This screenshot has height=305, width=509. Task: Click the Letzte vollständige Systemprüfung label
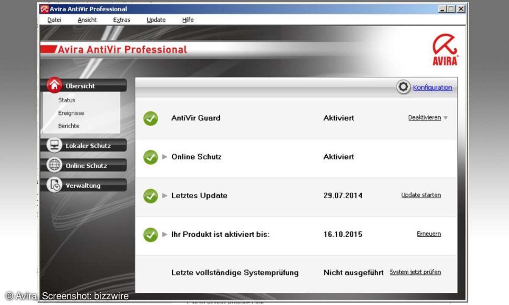(235, 273)
